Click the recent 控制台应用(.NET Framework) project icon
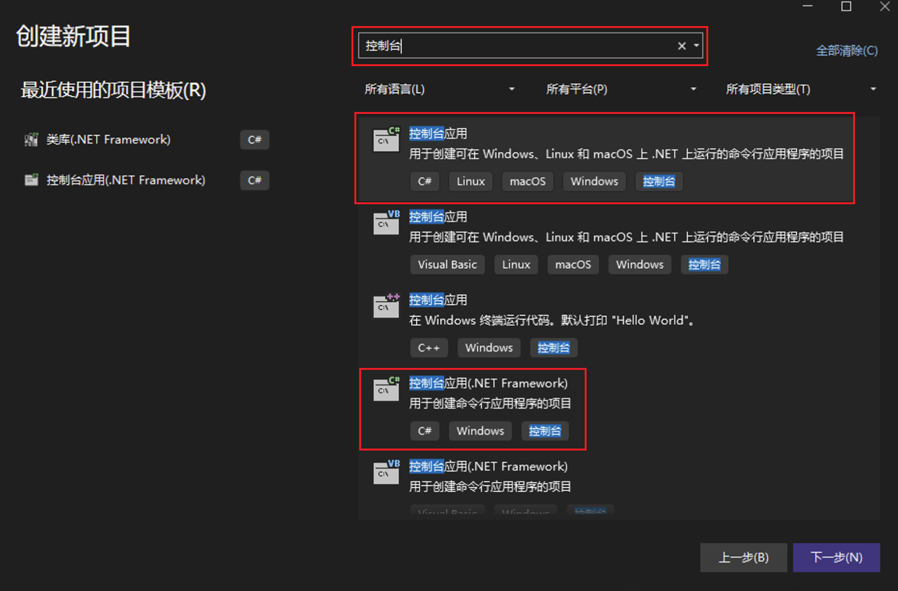 (x=31, y=180)
